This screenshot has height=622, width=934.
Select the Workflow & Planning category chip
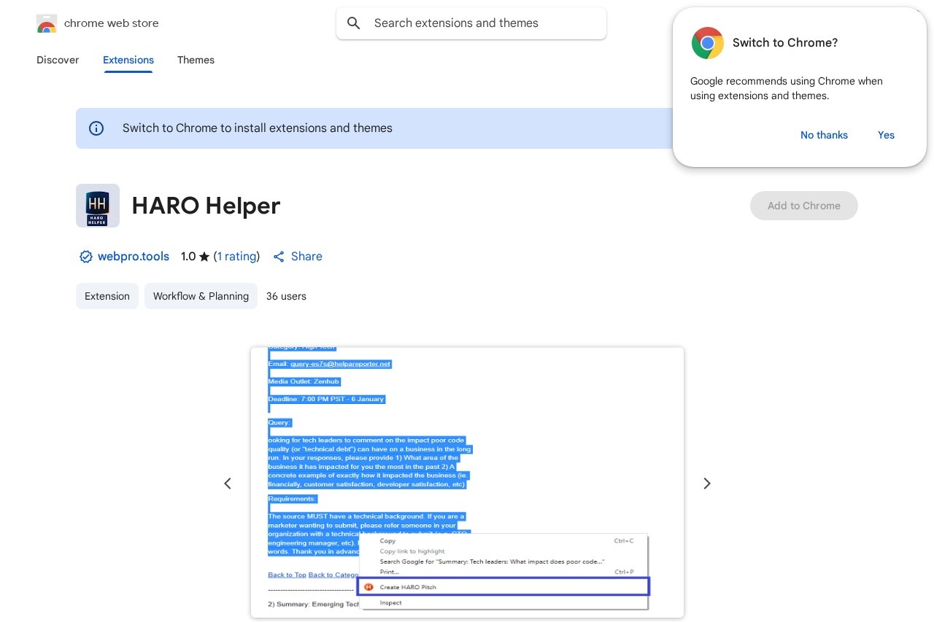coord(201,296)
